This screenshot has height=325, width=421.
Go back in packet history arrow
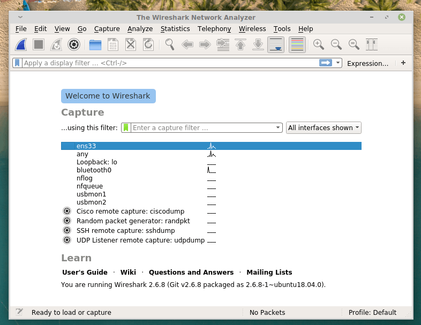(187, 44)
